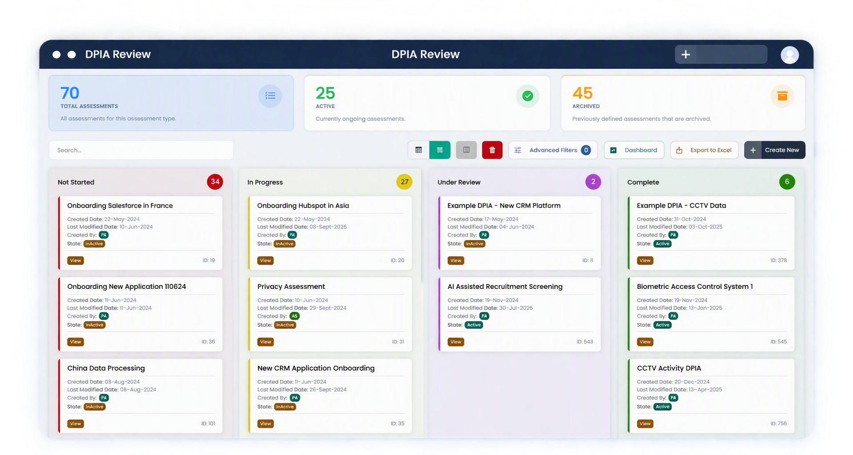Image resolution: width=853 pixels, height=455 pixels.
Task: Open the Dashboard
Action: pyautogui.click(x=634, y=150)
